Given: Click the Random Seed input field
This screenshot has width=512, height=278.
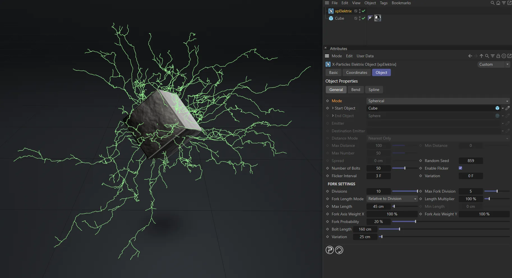Looking at the screenshot, I should click(x=471, y=161).
